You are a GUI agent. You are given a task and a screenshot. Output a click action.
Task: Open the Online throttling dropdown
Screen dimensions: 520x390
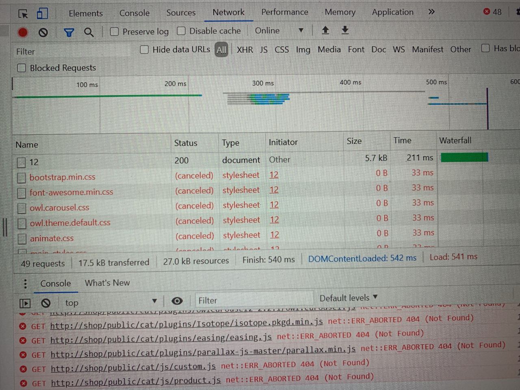tap(279, 30)
